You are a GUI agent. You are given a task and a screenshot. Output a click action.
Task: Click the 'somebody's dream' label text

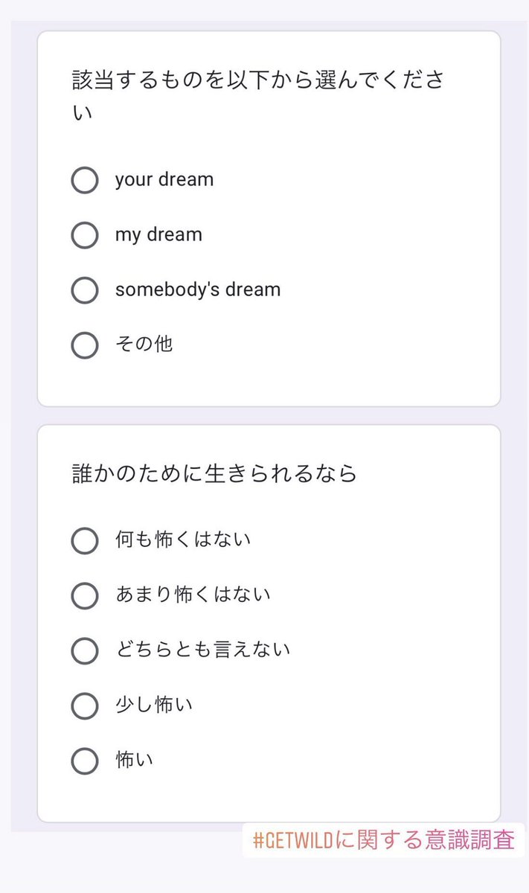(x=197, y=290)
